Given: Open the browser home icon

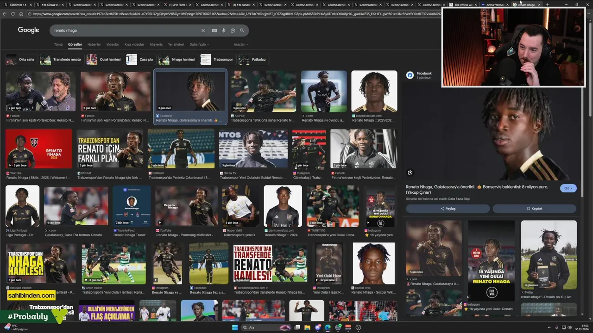Looking at the screenshot, I should point(21,14).
